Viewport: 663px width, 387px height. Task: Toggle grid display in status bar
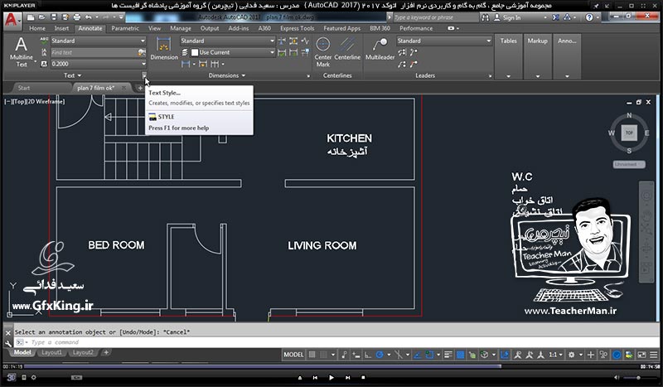[x=312, y=355]
